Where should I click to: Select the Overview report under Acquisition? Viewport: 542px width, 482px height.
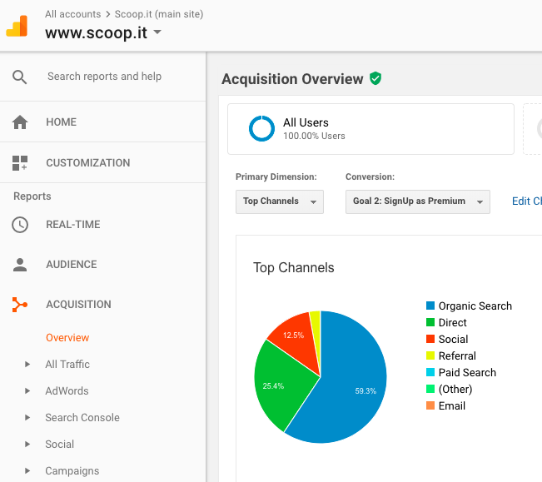pyautogui.click(x=67, y=338)
